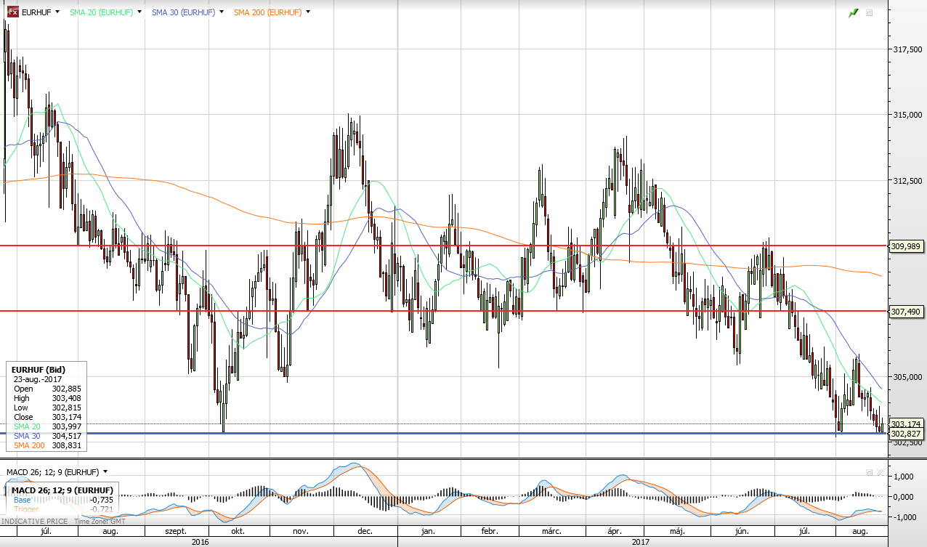Click the MACD Base value -0,735
The image size is (927, 547).
(102, 500)
